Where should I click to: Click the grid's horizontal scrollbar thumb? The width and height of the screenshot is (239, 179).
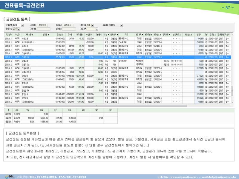(x=96, y=105)
